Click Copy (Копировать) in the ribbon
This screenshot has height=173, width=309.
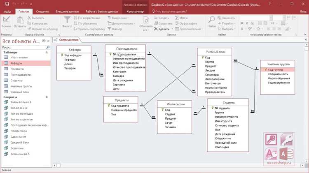click(x=37, y=23)
